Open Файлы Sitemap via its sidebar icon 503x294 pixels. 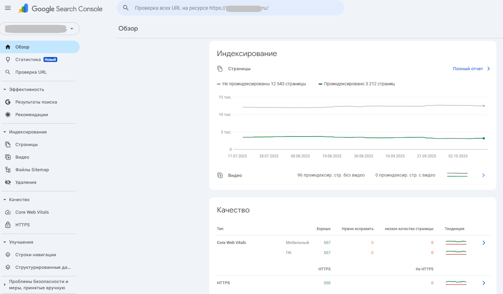click(7, 170)
